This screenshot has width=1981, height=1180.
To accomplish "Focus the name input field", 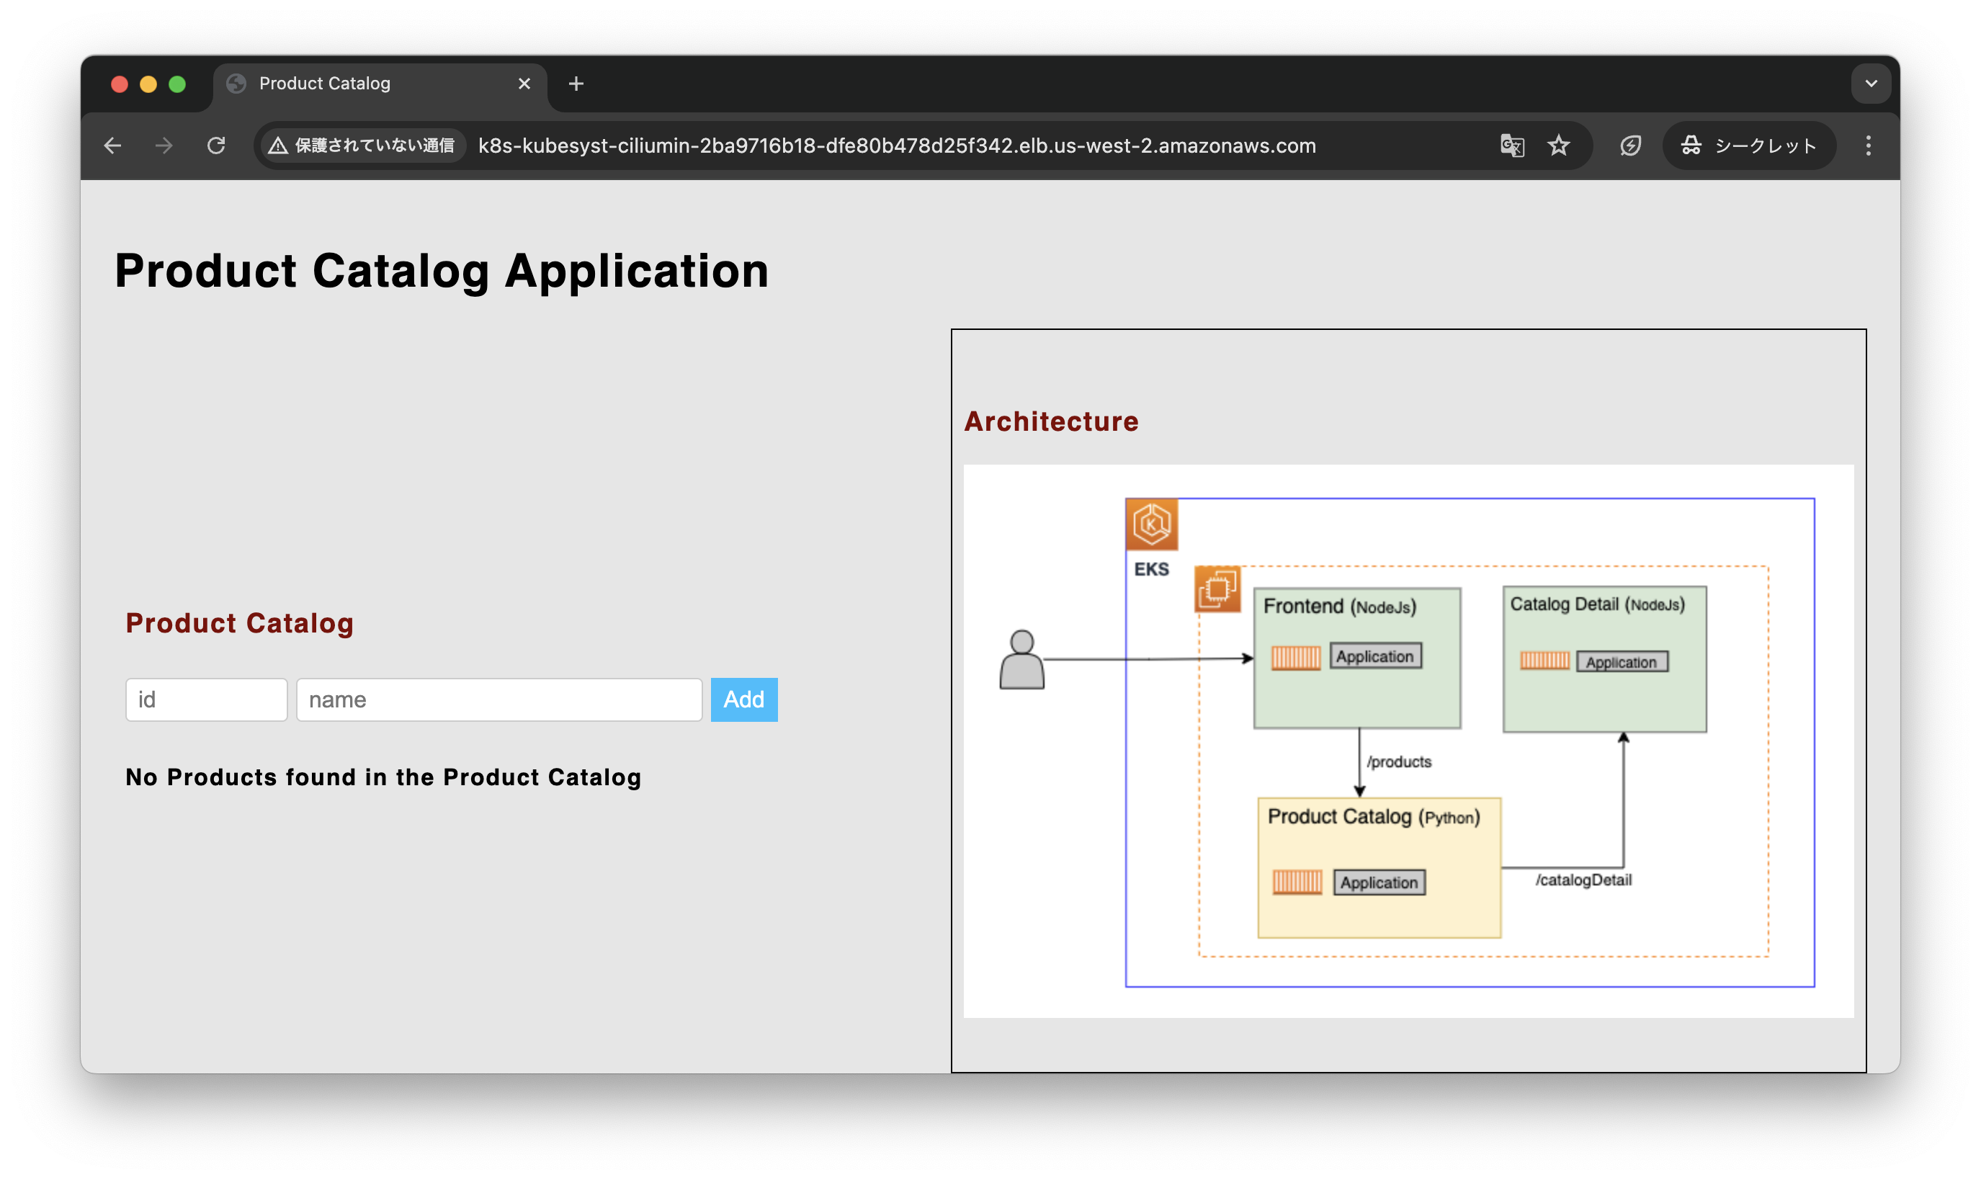I will point(498,699).
